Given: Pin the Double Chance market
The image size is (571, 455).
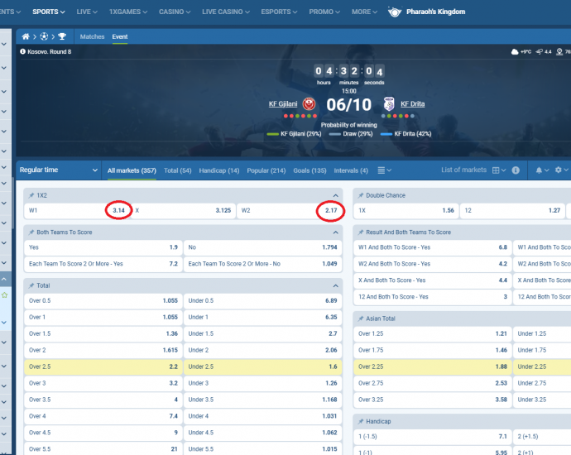Looking at the screenshot, I should (x=360, y=195).
